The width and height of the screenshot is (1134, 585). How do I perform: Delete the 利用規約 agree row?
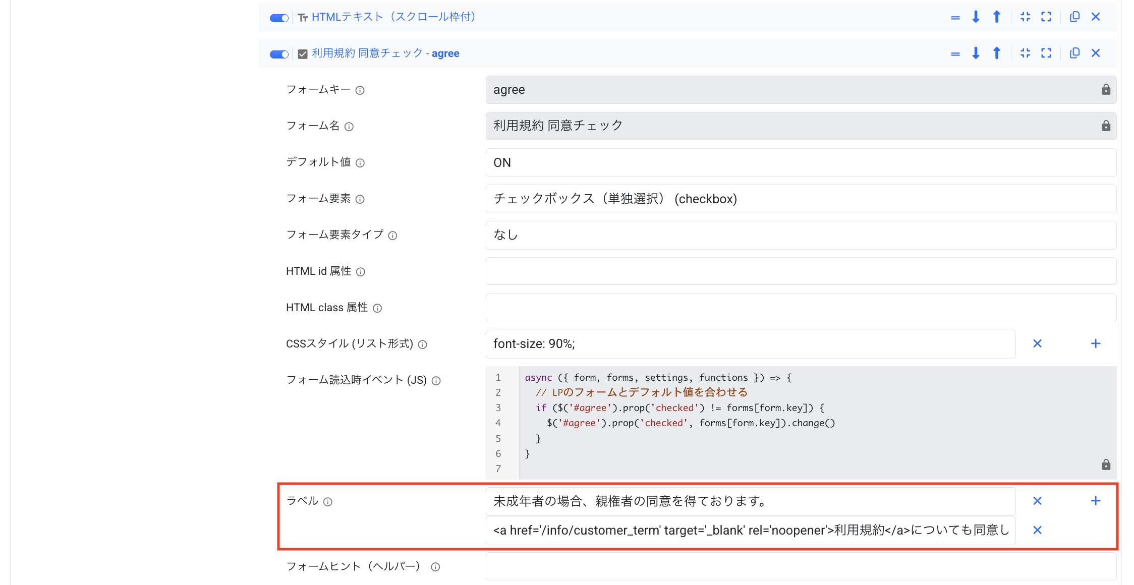(1096, 53)
